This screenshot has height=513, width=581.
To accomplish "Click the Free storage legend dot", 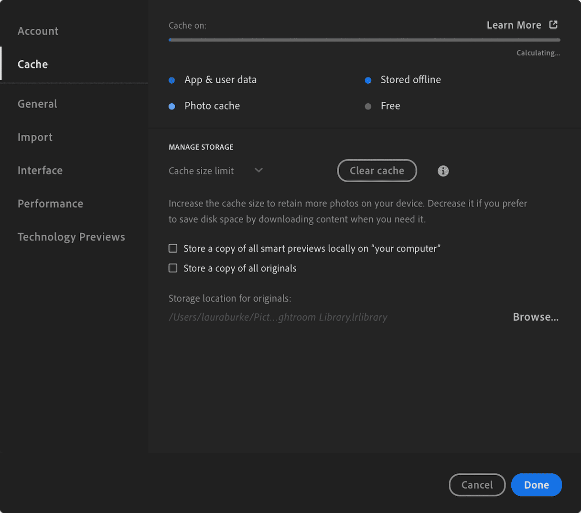I will [368, 106].
